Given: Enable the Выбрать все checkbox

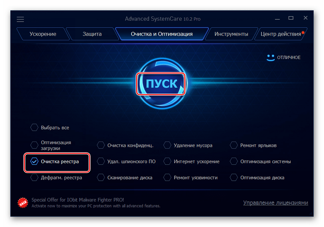Looking at the screenshot, I should [x=34, y=127].
